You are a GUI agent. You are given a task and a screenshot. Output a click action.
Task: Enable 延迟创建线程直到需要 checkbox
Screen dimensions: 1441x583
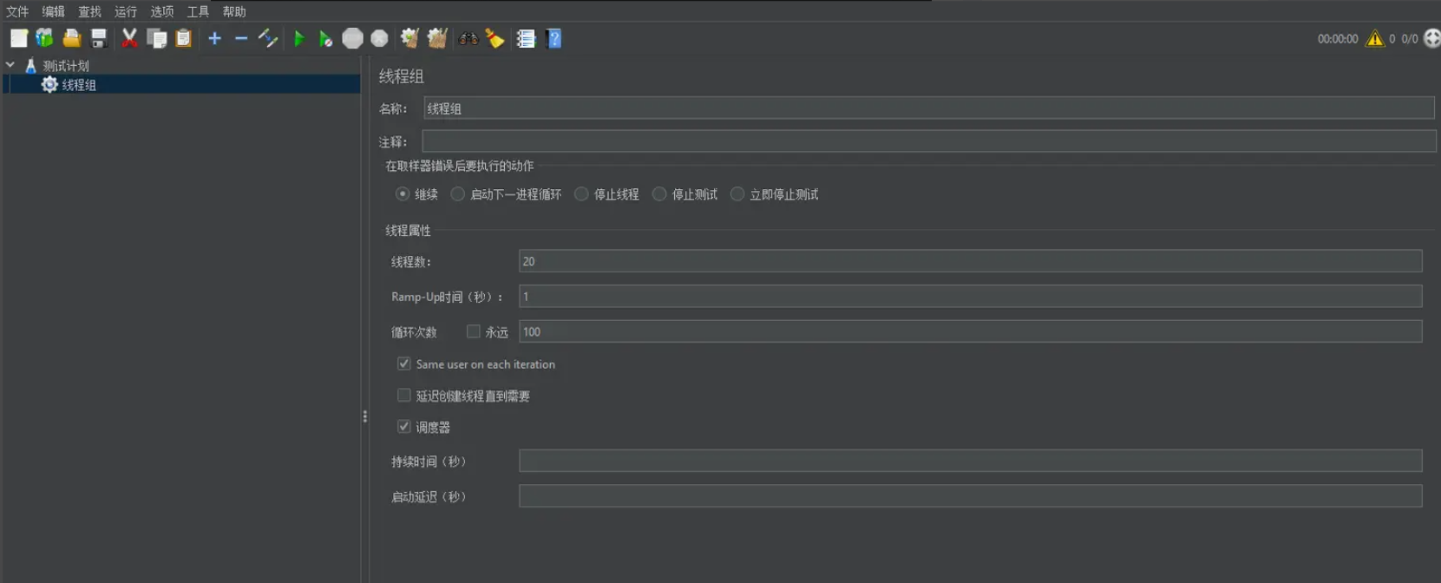tap(403, 395)
